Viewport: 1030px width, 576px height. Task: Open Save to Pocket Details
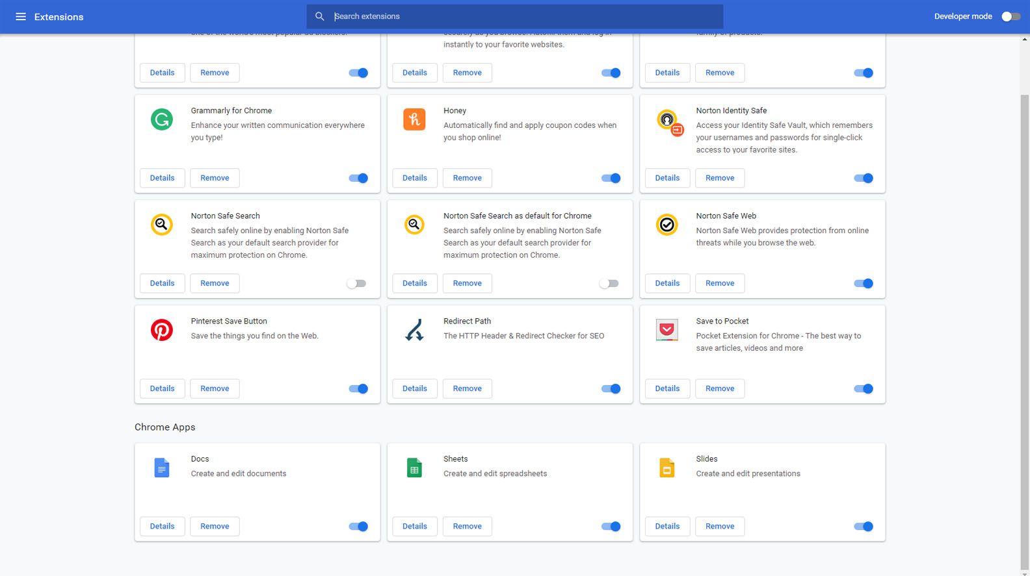pos(667,388)
